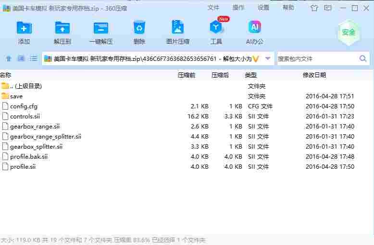Click the 2016-01-31 17:23 date cell
Image resolution: width=374 pixels, height=245 pixels.
[x=330, y=117]
